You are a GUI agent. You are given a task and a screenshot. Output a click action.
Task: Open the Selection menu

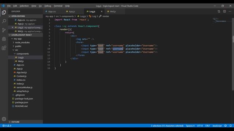[24, 6]
